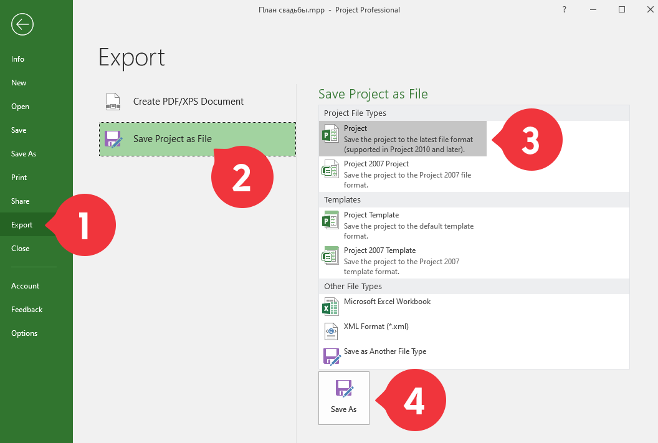658x443 pixels.
Task: Select Save Project as File option
Action: [x=198, y=139]
